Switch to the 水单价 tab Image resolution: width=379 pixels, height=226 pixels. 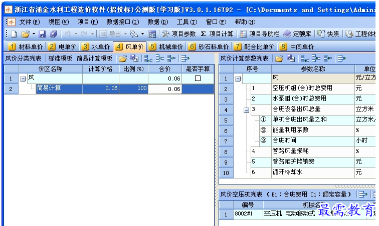[95, 46]
